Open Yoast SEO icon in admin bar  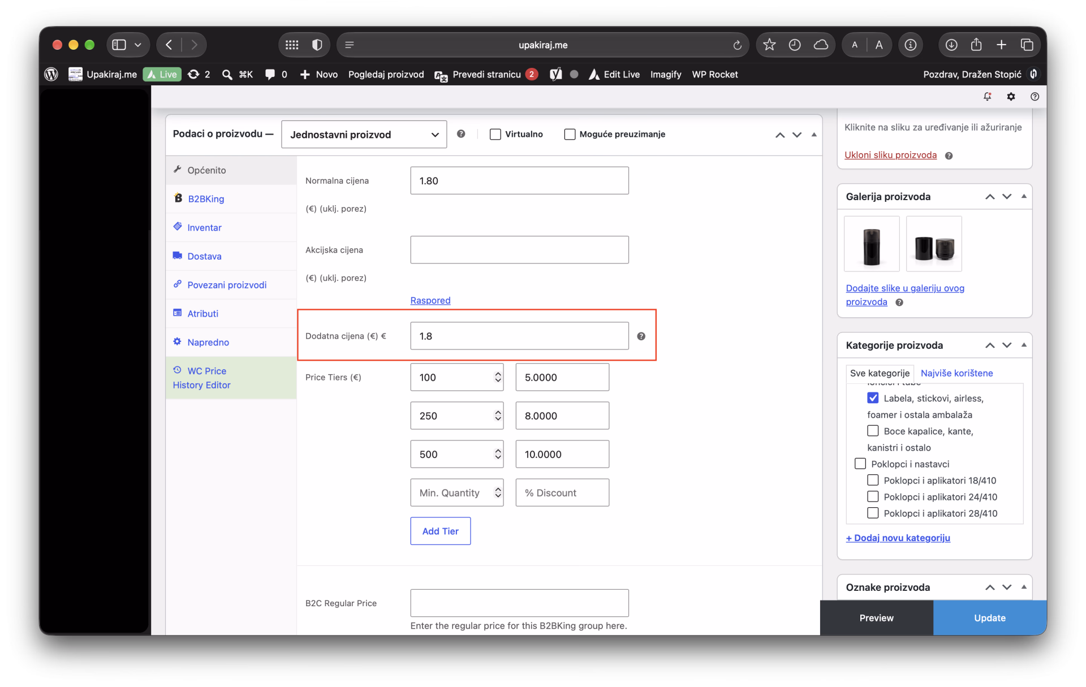[x=555, y=74]
